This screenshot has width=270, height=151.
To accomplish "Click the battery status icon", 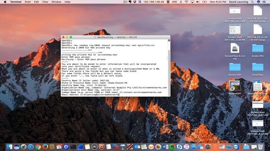I will [204, 2].
